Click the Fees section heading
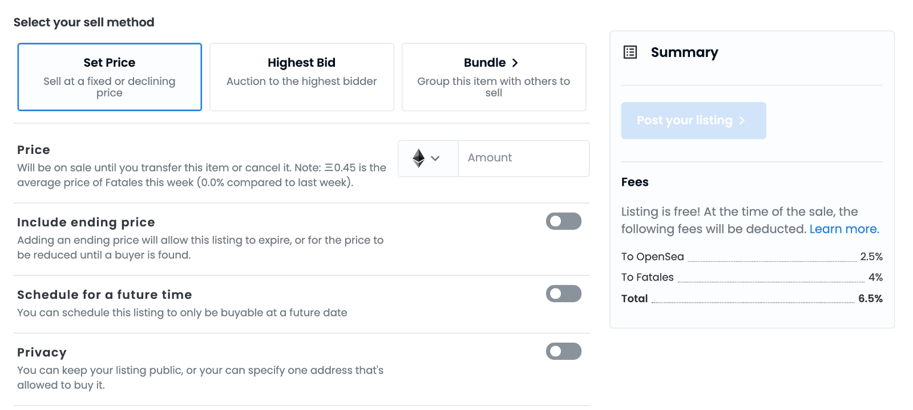The image size is (913, 410). (x=635, y=182)
